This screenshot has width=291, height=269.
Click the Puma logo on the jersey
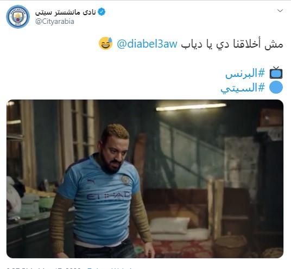[x=91, y=181]
